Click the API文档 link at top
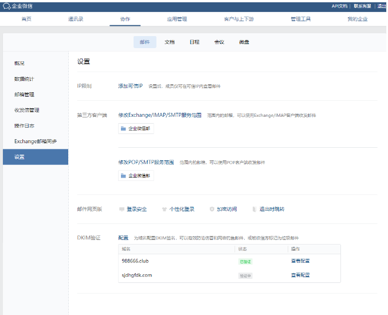The image size is (388, 315). point(339,6)
